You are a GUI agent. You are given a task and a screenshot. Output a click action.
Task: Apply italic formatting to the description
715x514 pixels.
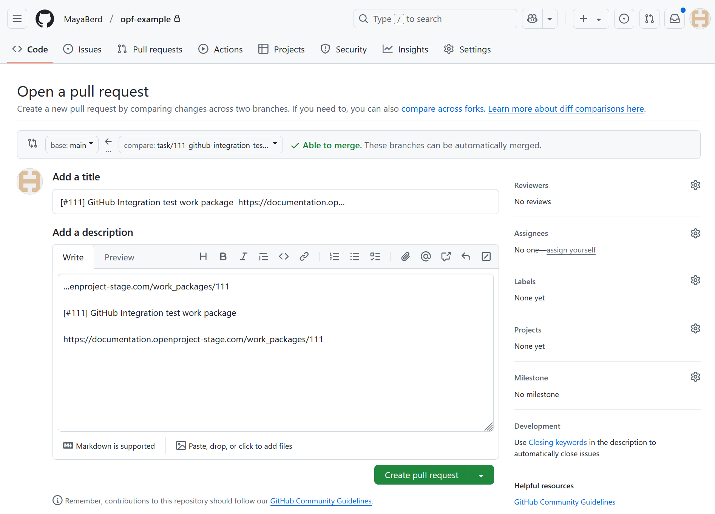(x=244, y=256)
